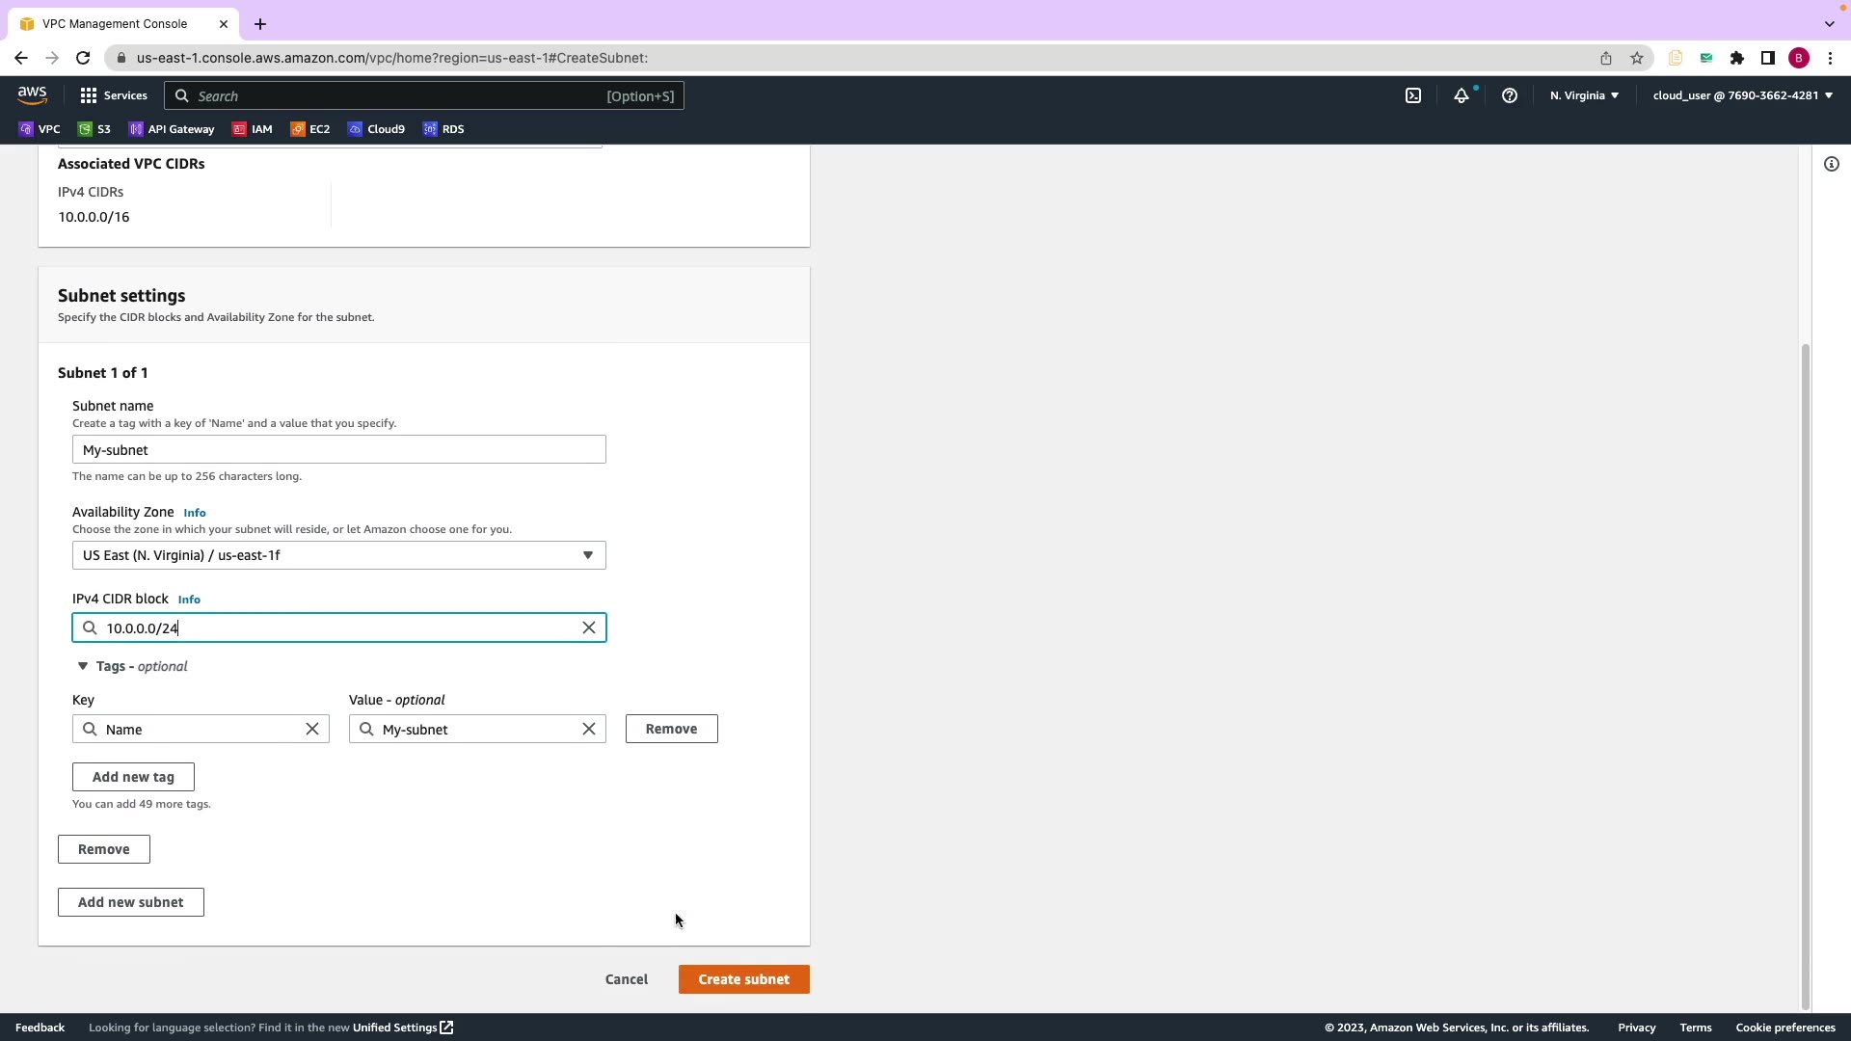Open the notifications bell

click(x=1462, y=95)
